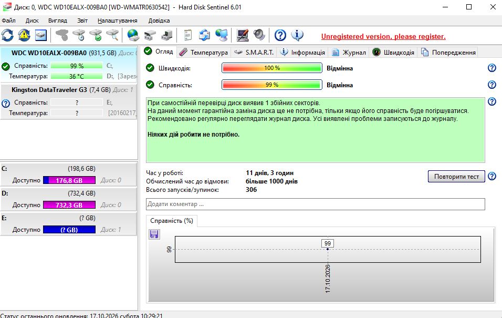The image size is (502, 318).
Task: Click the Unregistered version, please register link
Action: click(383, 37)
